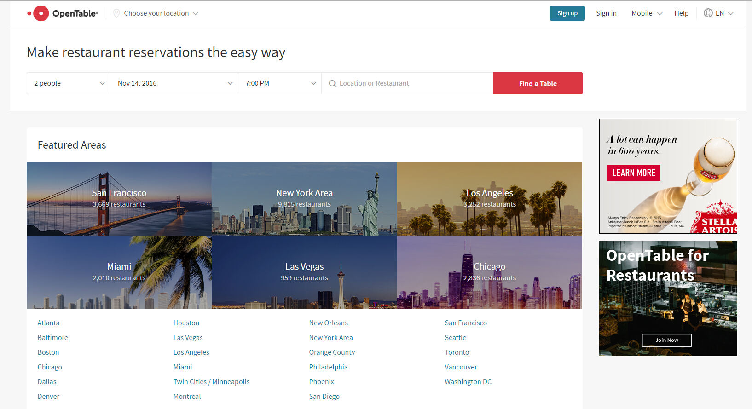Select the Atlanta link
752x409 pixels.
pyautogui.click(x=48, y=323)
